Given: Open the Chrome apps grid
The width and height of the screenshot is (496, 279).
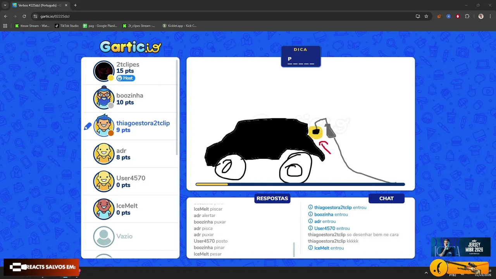Looking at the screenshot, I should [x=5, y=26].
